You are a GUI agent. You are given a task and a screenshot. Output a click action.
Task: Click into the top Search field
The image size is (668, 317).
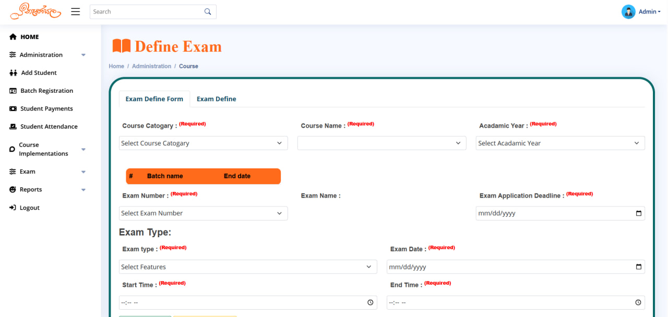pyautogui.click(x=146, y=11)
